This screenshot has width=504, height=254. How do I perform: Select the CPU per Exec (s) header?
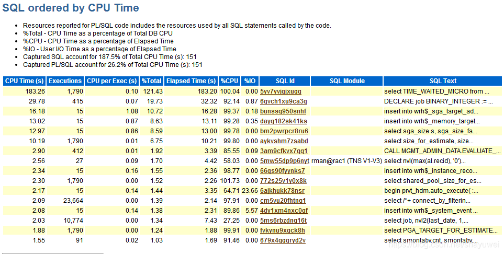tap(112, 81)
